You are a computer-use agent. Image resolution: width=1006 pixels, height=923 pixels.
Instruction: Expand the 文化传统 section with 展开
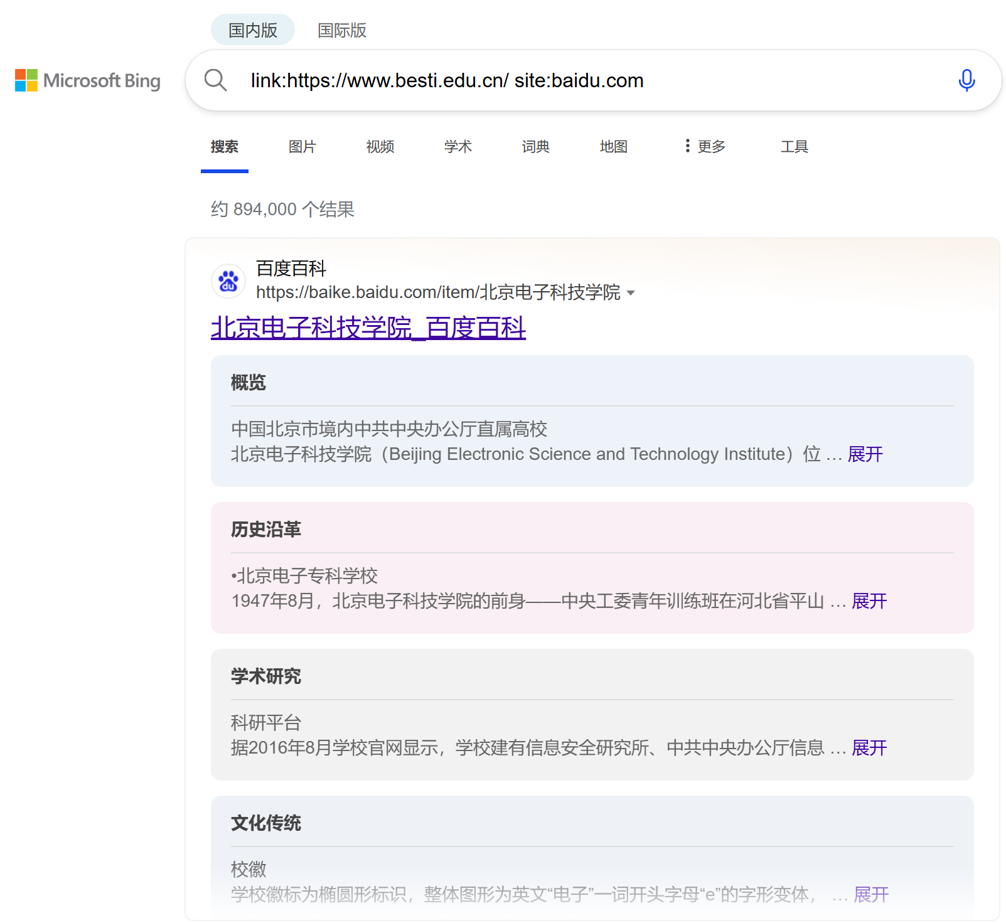click(x=871, y=894)
